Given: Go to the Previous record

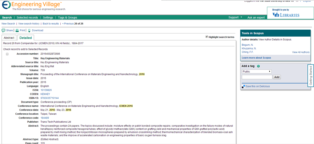Looking at the screenshot, I should tap(68, 24).
